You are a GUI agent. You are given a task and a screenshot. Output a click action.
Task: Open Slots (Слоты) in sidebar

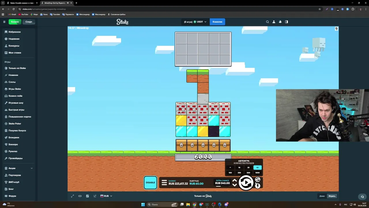(x=19, y=82)
